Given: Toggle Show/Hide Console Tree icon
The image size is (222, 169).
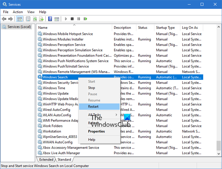Looking at the screenshot, I should click(x=20, y=19).
